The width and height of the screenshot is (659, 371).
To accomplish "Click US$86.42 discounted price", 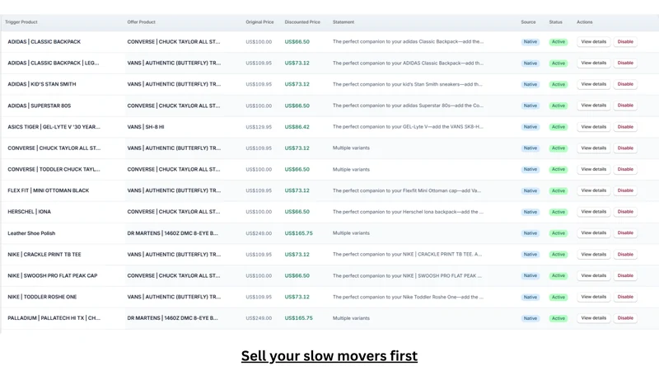I will click(297, 127).
